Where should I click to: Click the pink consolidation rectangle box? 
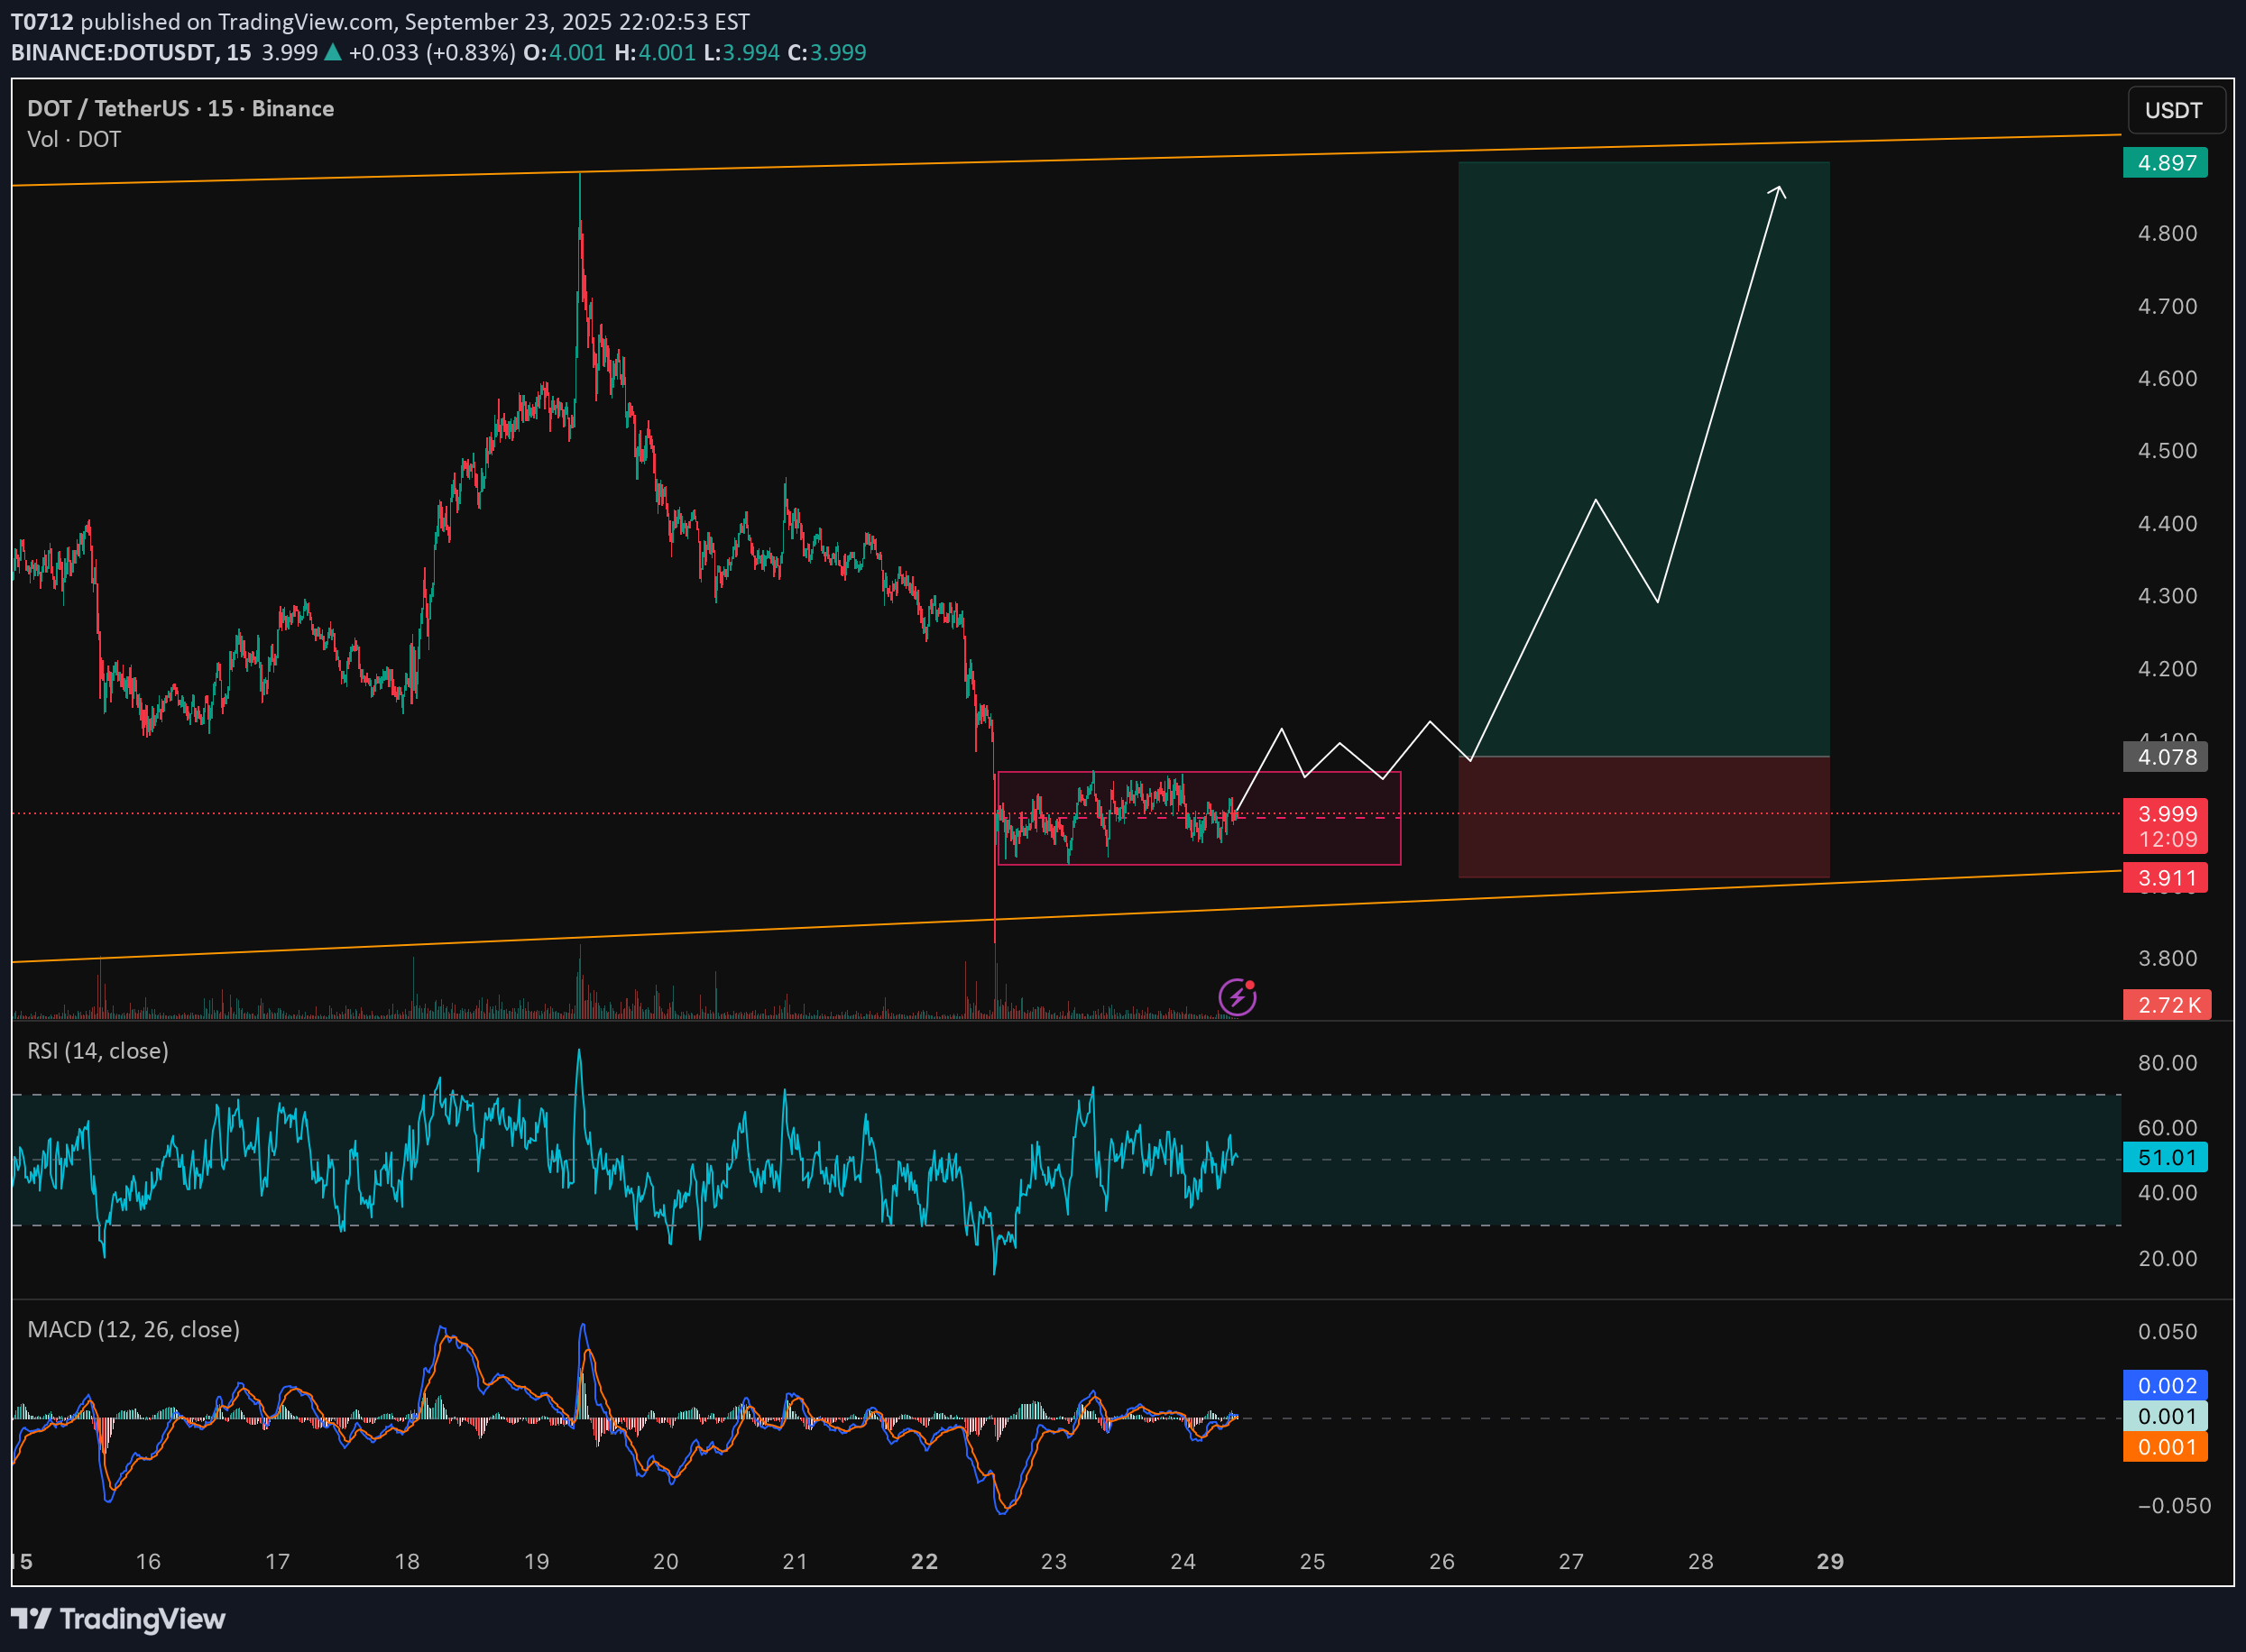[x=1320, y=840]
